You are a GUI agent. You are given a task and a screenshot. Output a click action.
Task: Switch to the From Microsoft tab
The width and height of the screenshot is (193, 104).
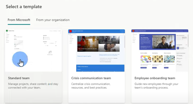click(19, 20)
